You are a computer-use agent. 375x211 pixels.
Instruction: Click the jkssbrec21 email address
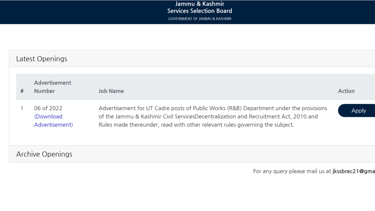coord(354,171)
